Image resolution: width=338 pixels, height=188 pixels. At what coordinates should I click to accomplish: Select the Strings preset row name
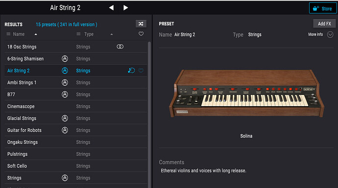point(14,178)
